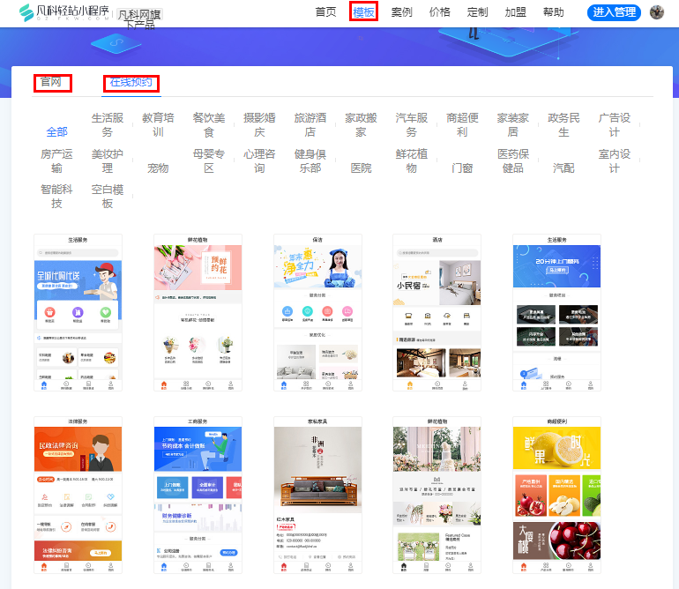This screenshot has width=679, height=589.
Task: Select 价格 in the top navigation
Action: pos(439,12)
